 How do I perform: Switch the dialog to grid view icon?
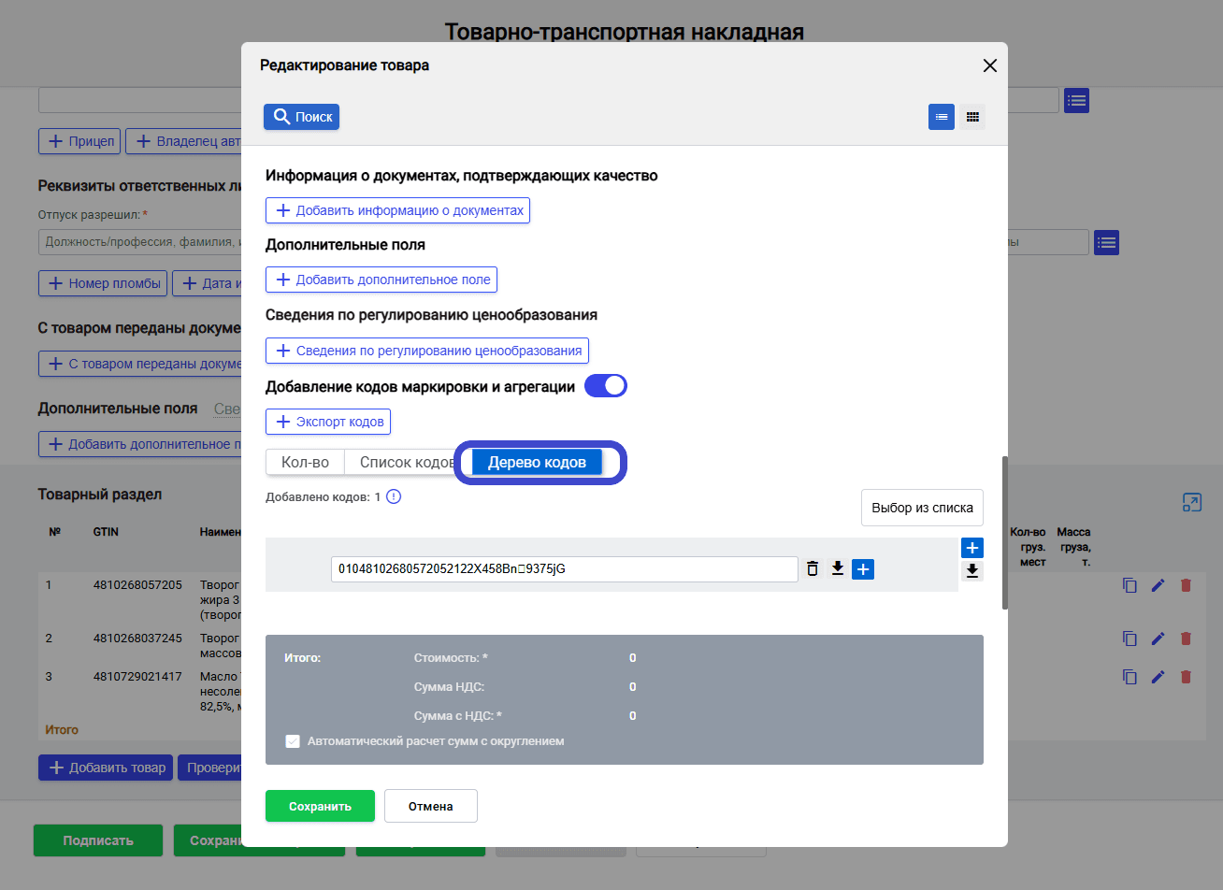(972, 117)
